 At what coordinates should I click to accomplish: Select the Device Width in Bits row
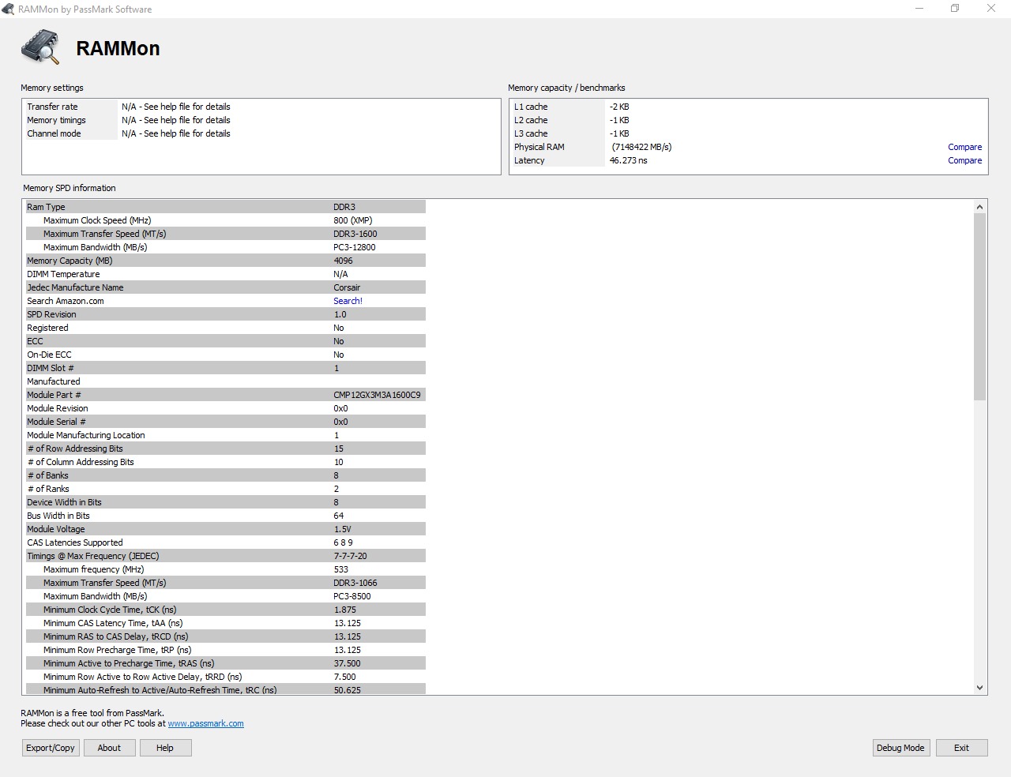click(226, 502)
